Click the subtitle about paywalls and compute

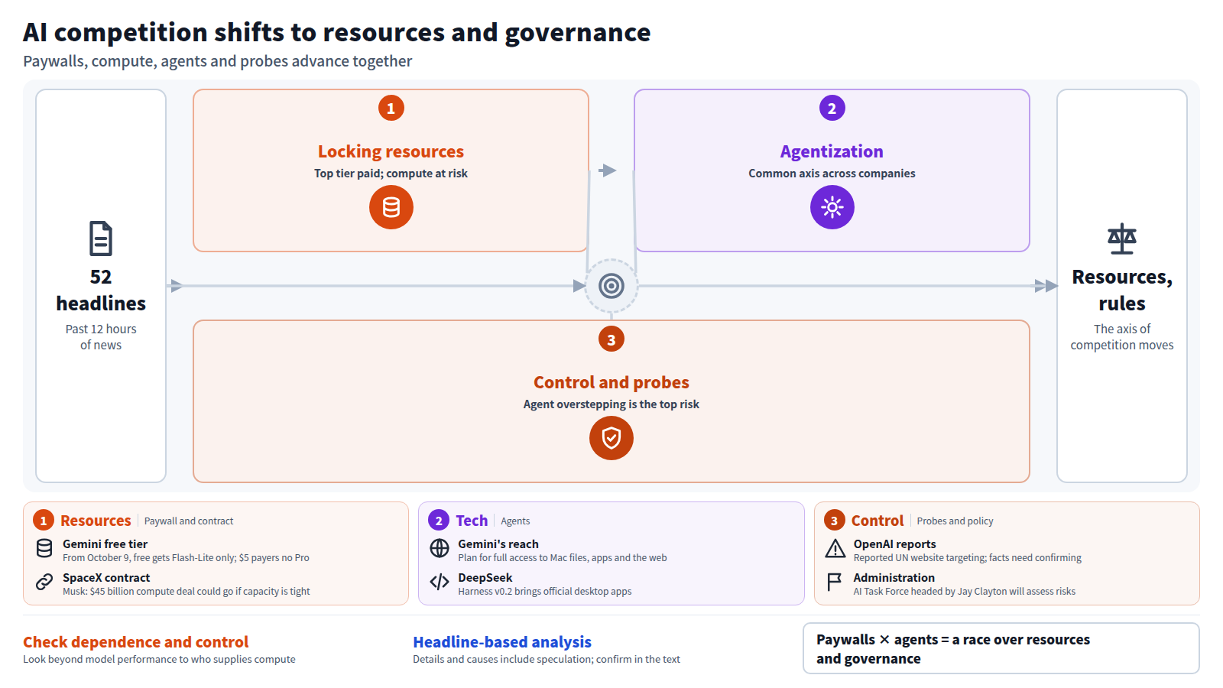[x=218, y=61]
